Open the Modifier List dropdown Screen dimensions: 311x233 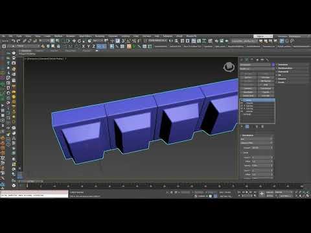[x=257, y=69]
